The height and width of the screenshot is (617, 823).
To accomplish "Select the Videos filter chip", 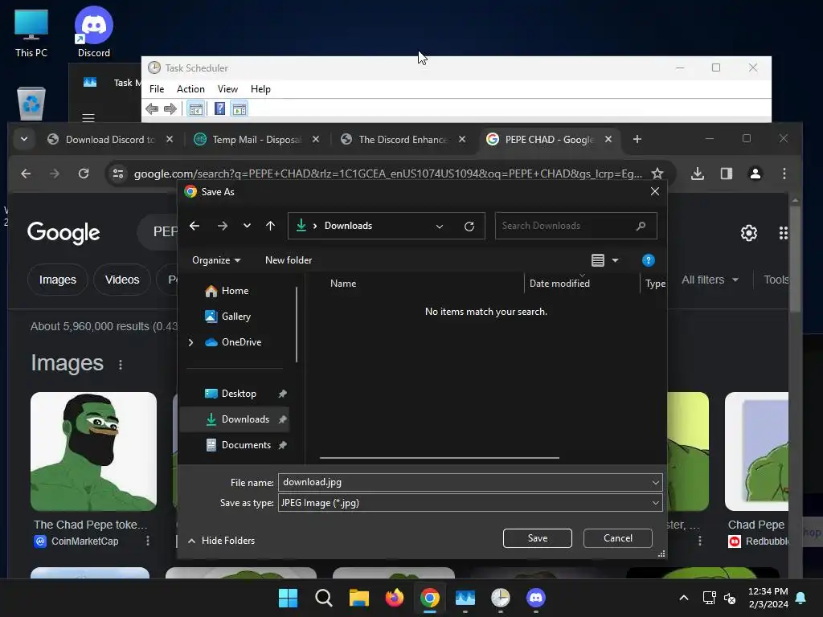I will point(122,280).
